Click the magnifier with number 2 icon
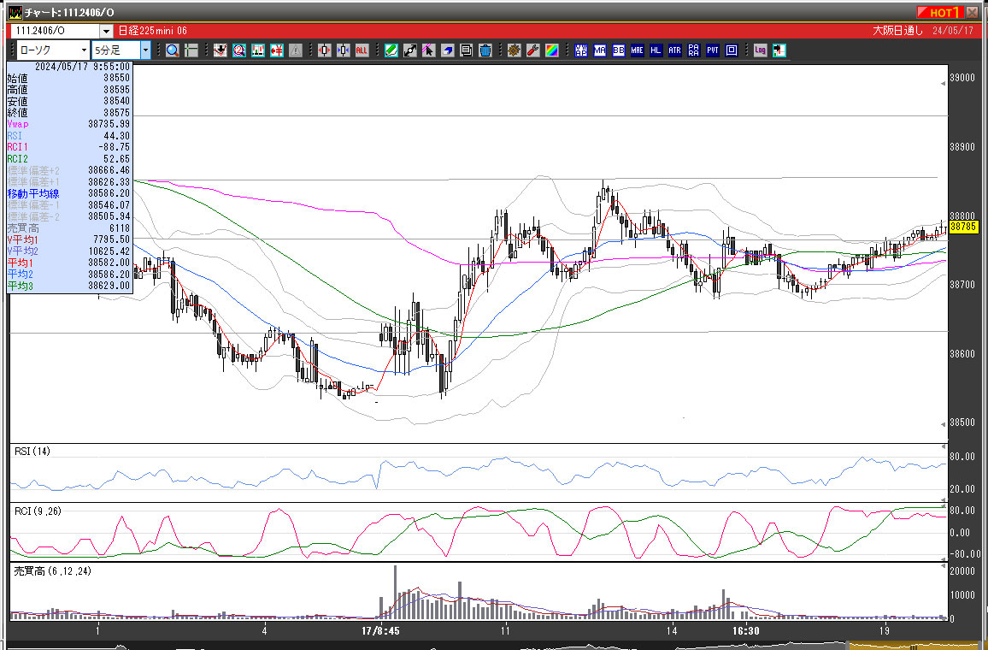 pos(238,50)
